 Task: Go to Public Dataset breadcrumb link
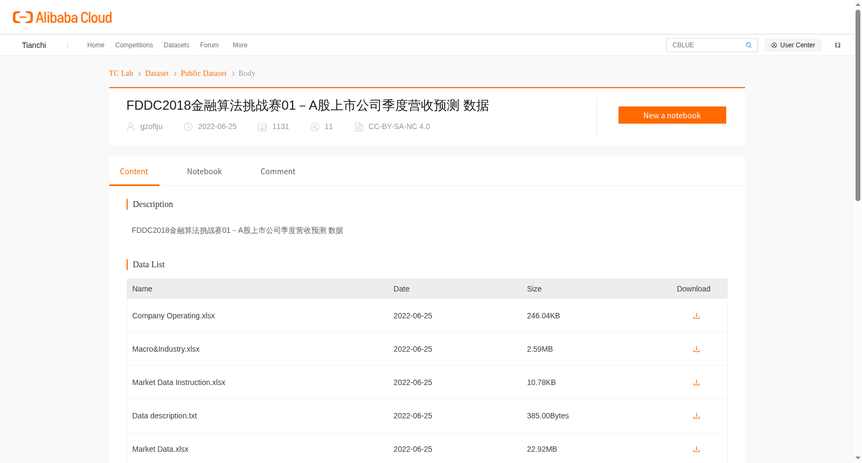pyautogui.click(x=204, y=73)
